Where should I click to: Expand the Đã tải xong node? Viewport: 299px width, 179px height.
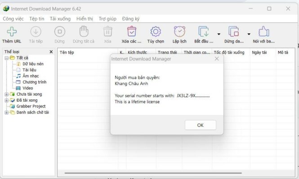click(6, 100)
